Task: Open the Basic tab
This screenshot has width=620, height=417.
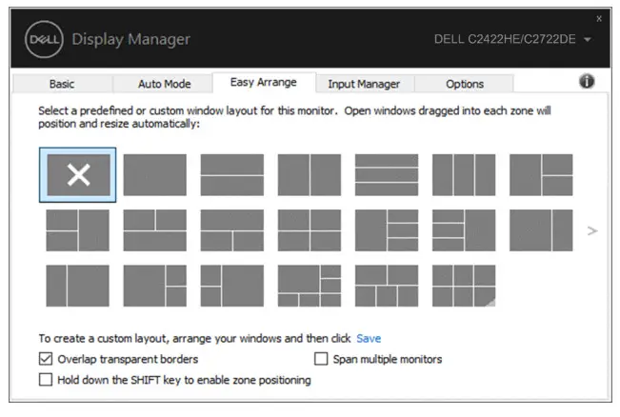Action: pyautogui.click(x=62, y=84)
